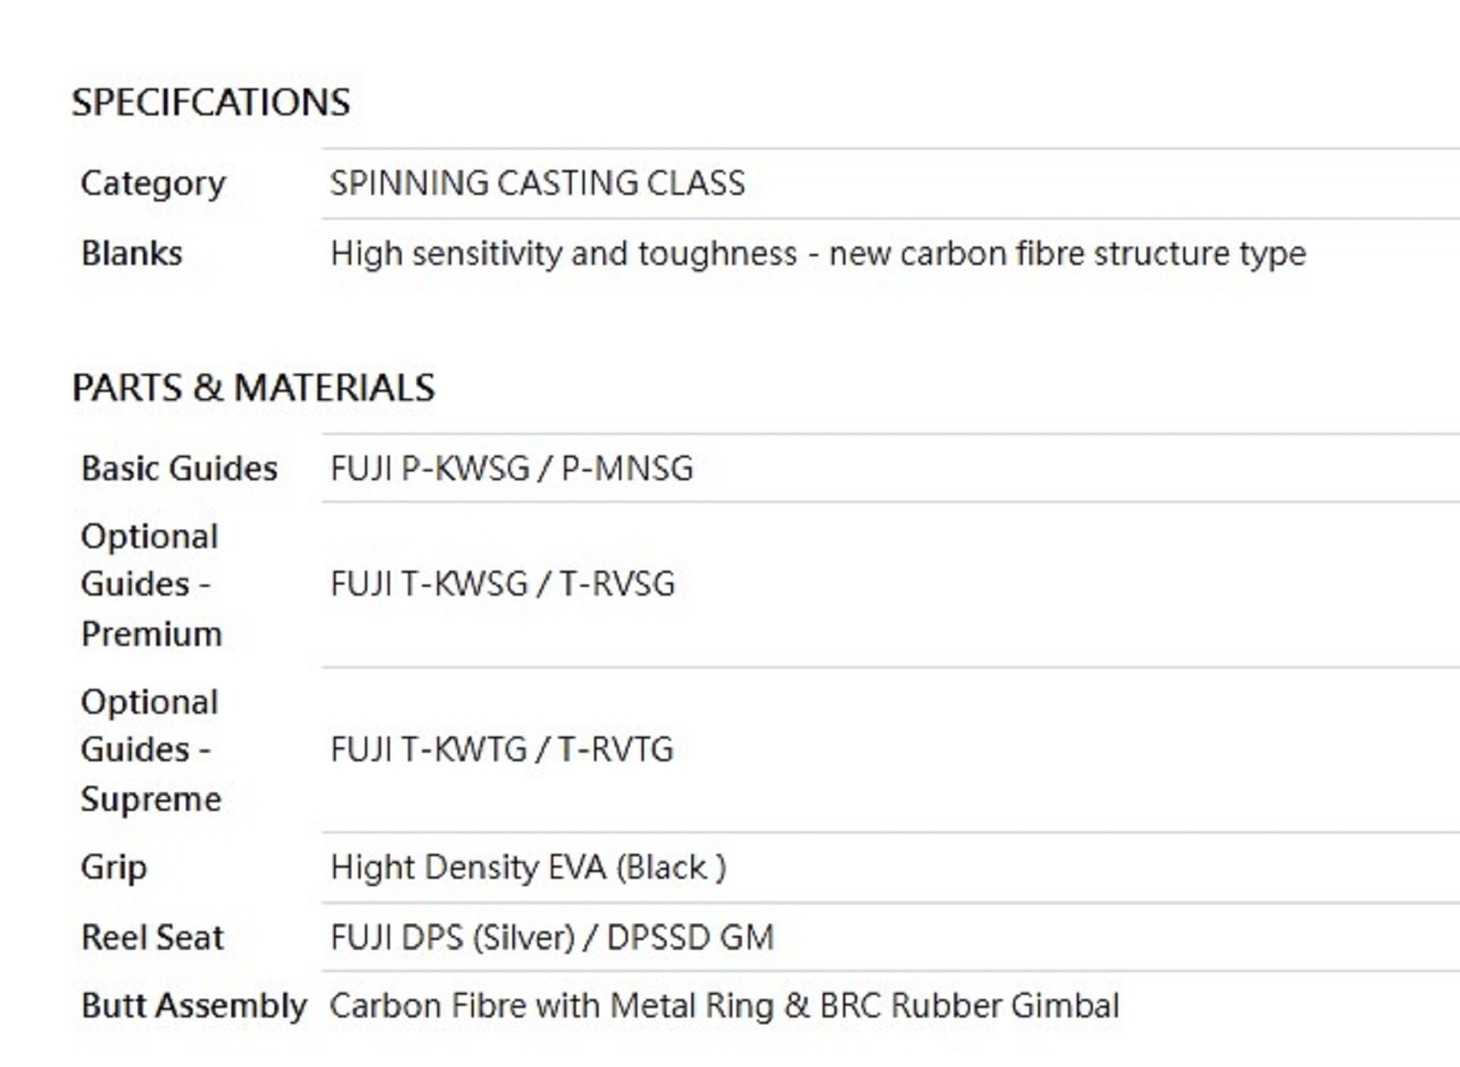Select the Blanks row label
The height and width of the screenshot is (1067, 1460).
point(131,254)
